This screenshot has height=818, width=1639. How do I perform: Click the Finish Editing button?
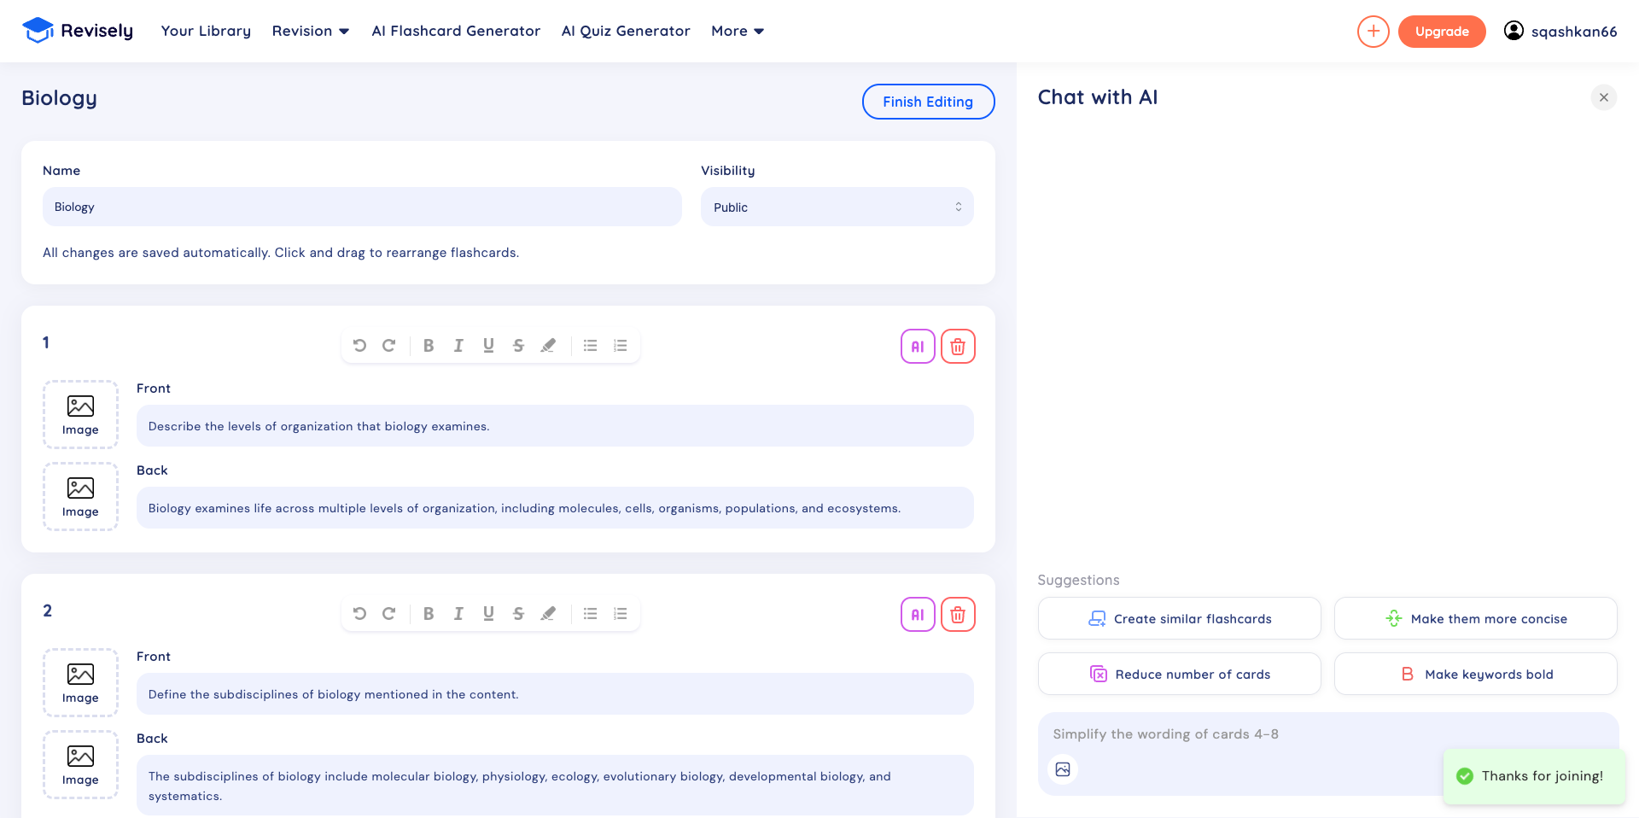click(928, 101)
